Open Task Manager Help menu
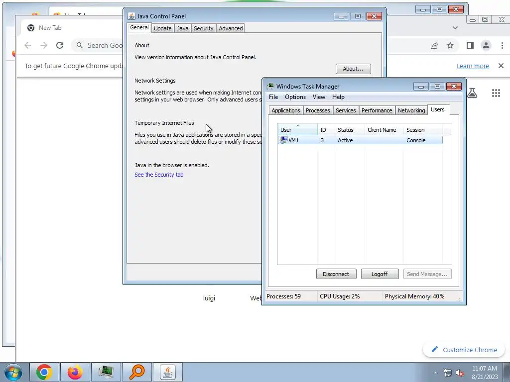Screen dimensions: 510x382 [x=338, y=97]
